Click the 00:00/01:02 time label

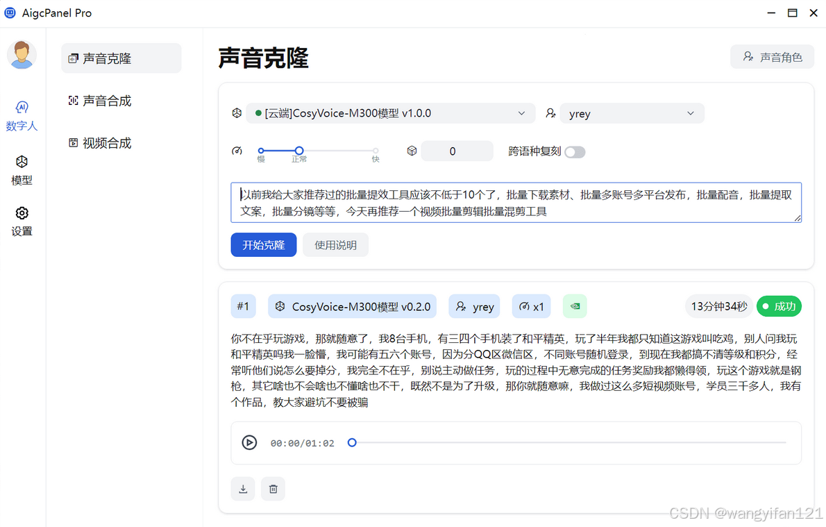(x=303, y=443)
